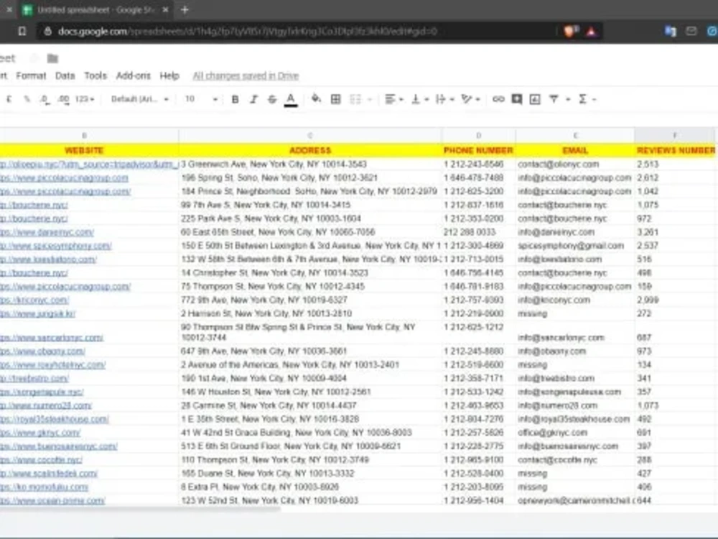Screen dimensions: 718x539
Task: Open the fill color bucket tool
Action: 316,99
